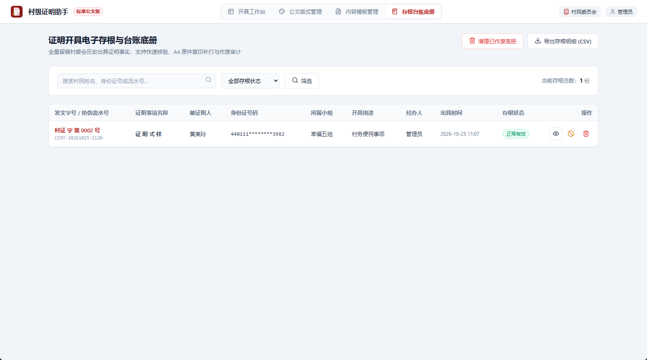This screenshot has height=360, width=647.
Task: Click the 村证 字 第 0002 号 document number
Action: point(77,130)
